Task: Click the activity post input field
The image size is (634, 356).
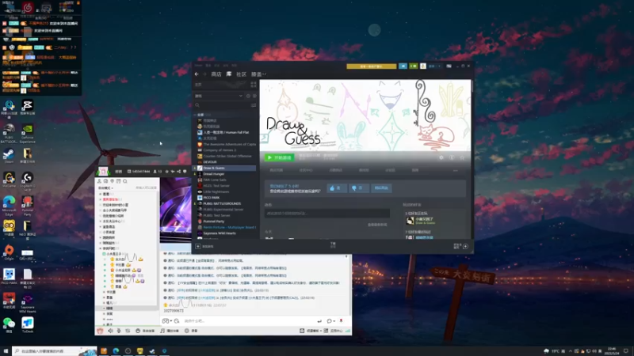Action: (327, 213)
